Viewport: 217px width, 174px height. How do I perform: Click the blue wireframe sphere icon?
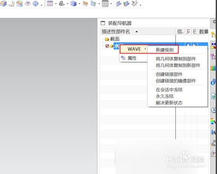click(x=36, y=3)
